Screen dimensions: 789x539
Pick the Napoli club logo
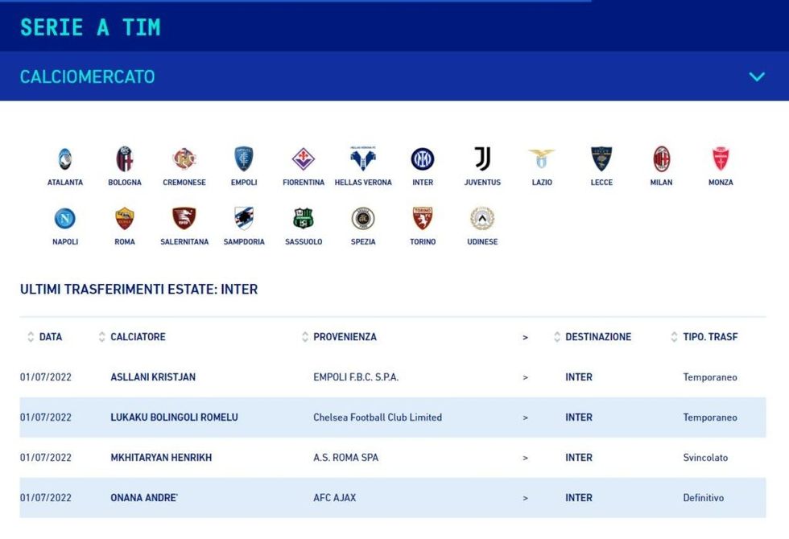[64, 219]
